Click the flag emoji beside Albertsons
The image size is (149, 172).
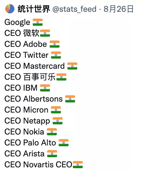70,99
